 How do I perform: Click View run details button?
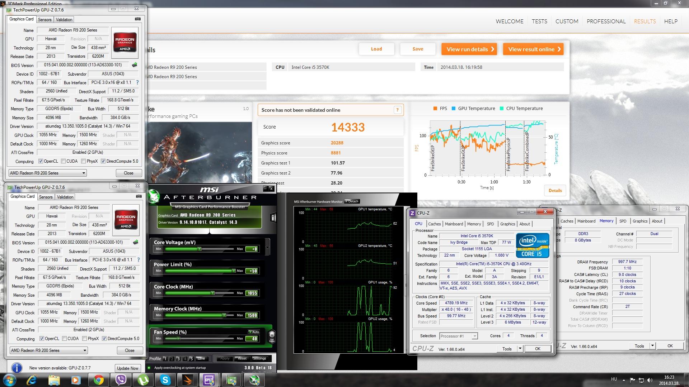pos(469,49)
